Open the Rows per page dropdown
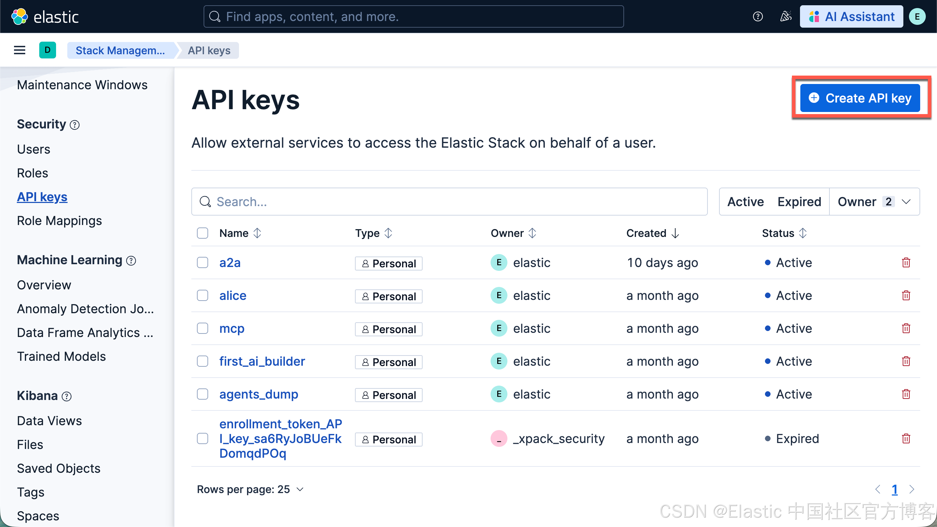The image size is (937, 527). click(x=250, y=489)
